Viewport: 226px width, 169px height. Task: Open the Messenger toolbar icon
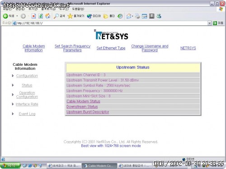[159, 16]
